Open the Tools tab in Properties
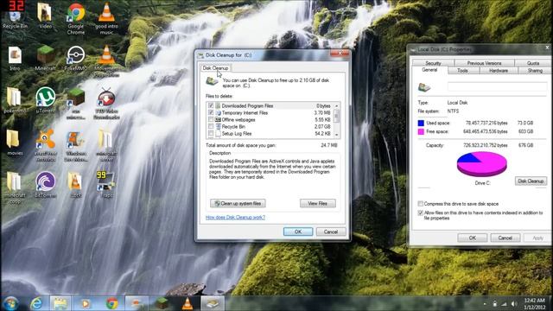553x311 pixels. pyautogui.click(x=463, y=71)
